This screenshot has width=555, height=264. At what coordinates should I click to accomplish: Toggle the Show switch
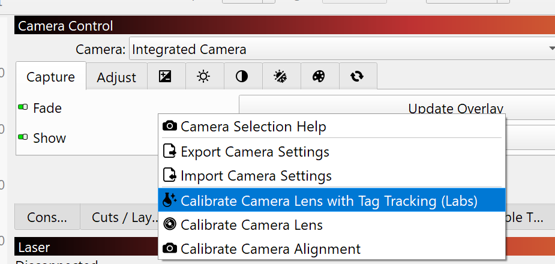coord(23,137)
